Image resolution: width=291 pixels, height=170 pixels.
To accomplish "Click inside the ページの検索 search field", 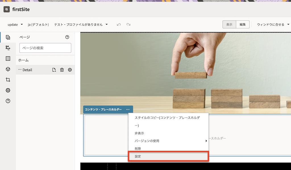I will coord(45,48).
